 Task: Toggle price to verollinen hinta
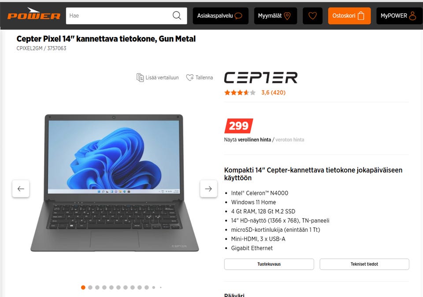[254, 140]
